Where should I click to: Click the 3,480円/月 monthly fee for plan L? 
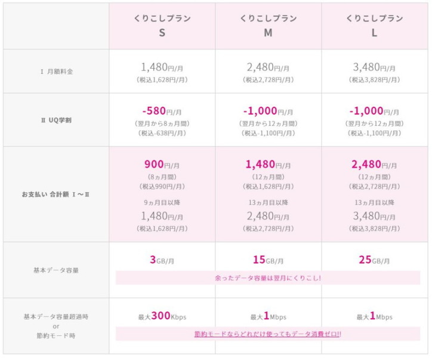click(x=374, y=67)
